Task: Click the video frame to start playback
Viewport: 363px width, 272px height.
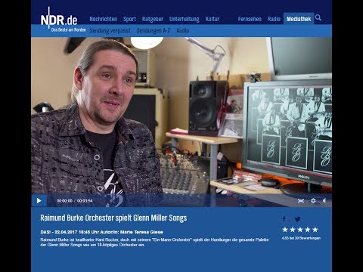Action: click(x=181, y=116)
